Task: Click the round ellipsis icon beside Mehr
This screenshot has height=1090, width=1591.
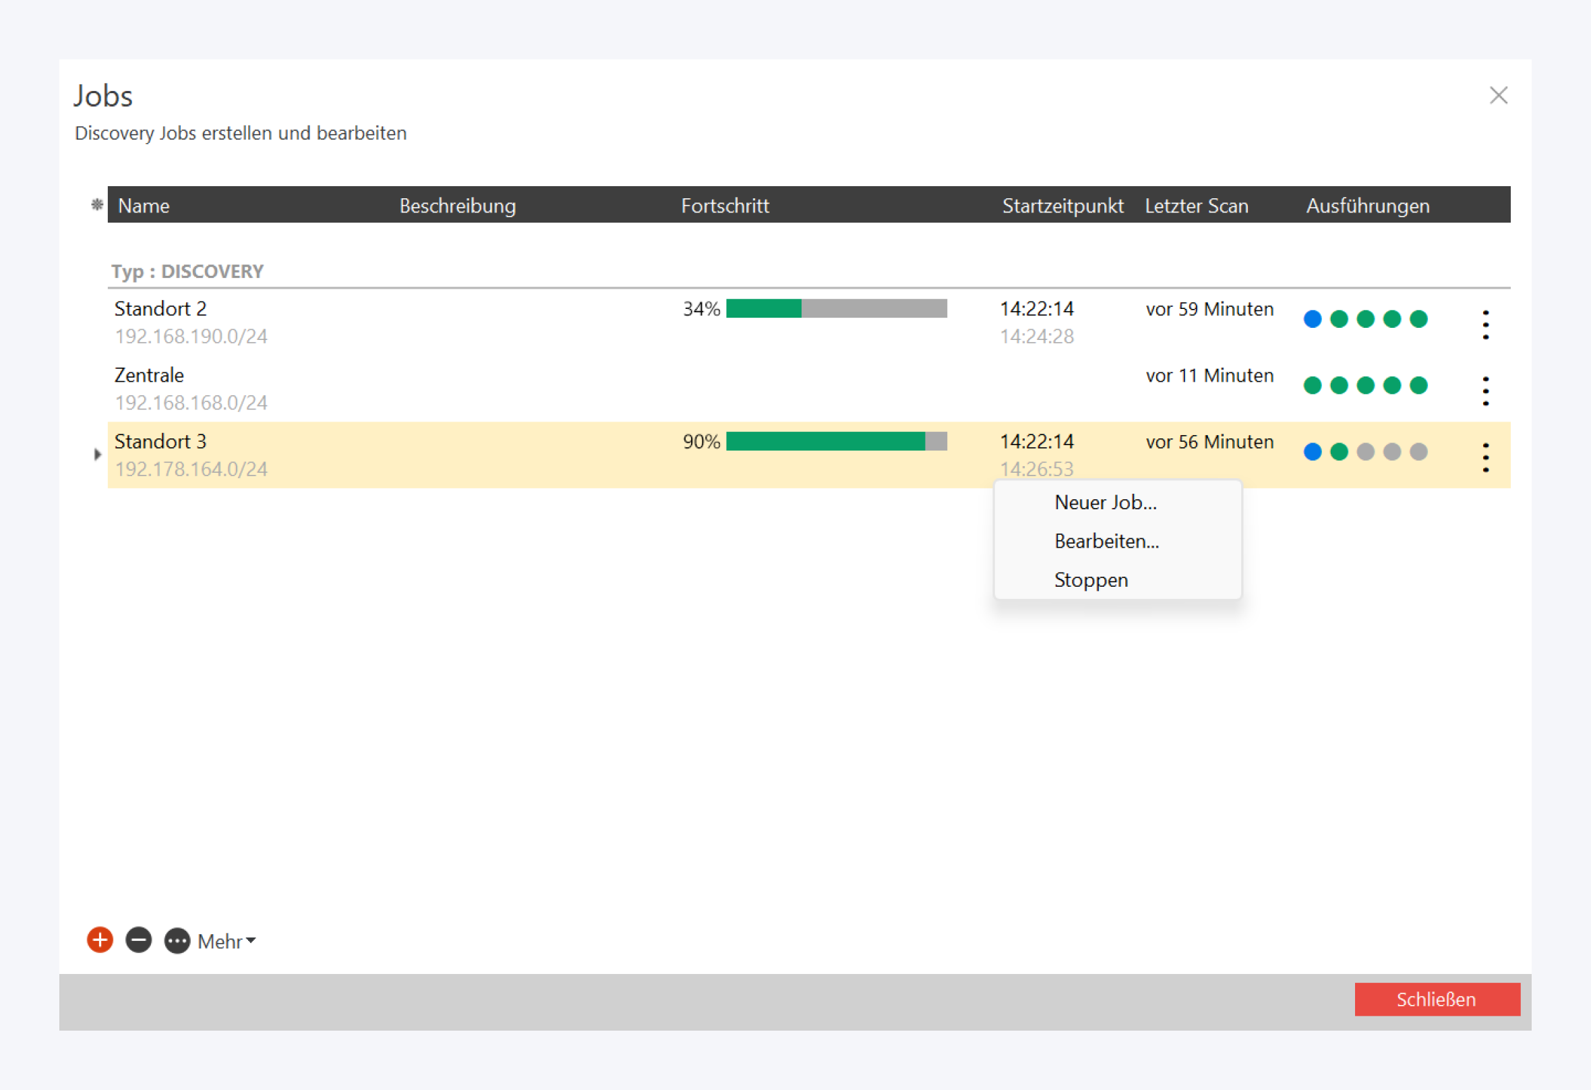Action: (x=177, y=941)
